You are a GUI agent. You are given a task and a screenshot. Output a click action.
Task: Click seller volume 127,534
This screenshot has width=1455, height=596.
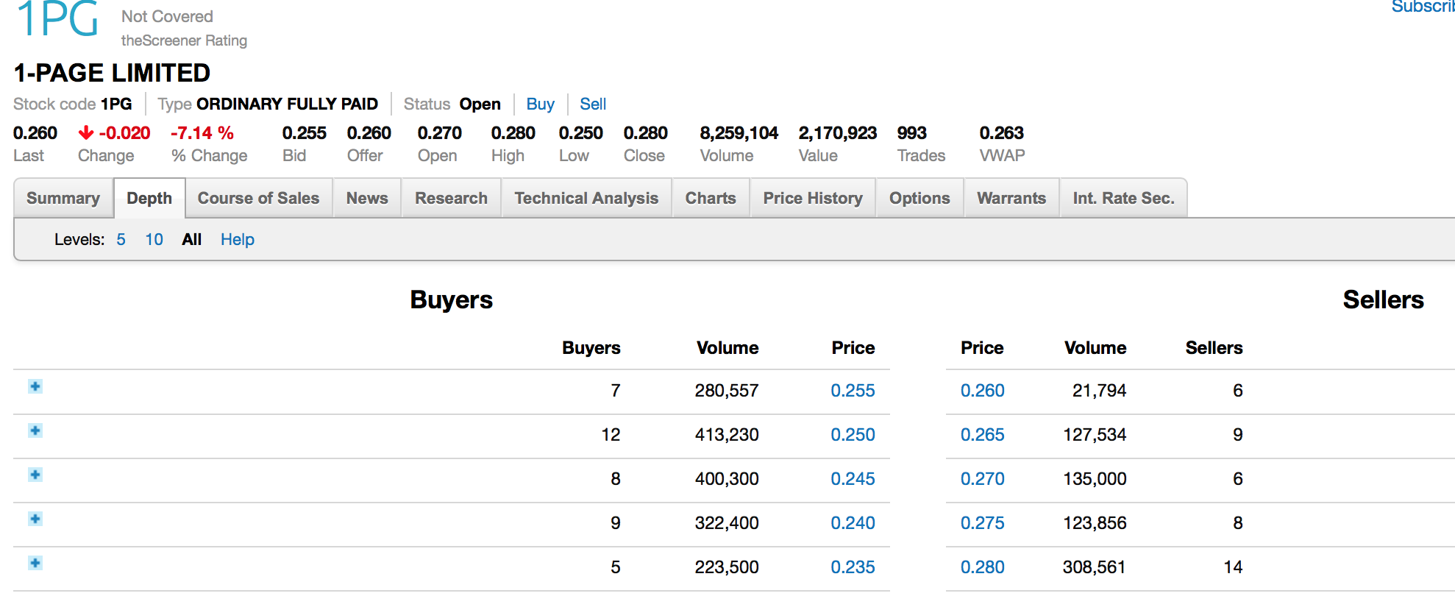[x=1095, y=435]
